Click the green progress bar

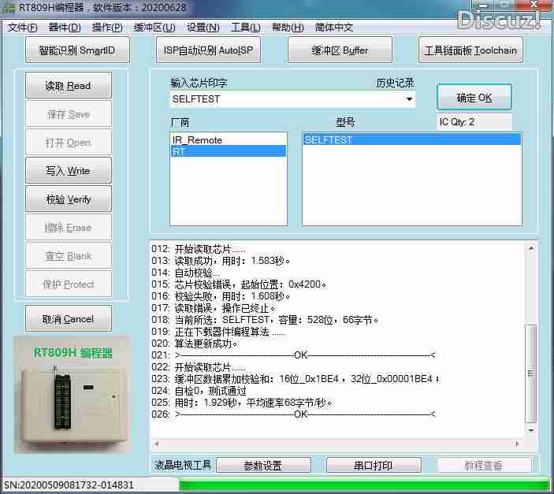click(365, 485)
